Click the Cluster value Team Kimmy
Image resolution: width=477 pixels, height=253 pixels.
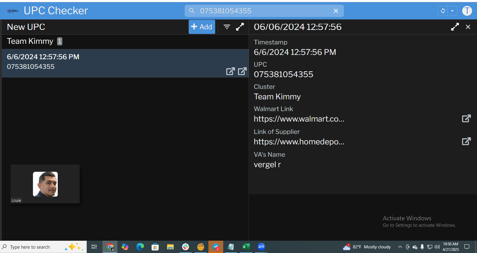point(277,97)
